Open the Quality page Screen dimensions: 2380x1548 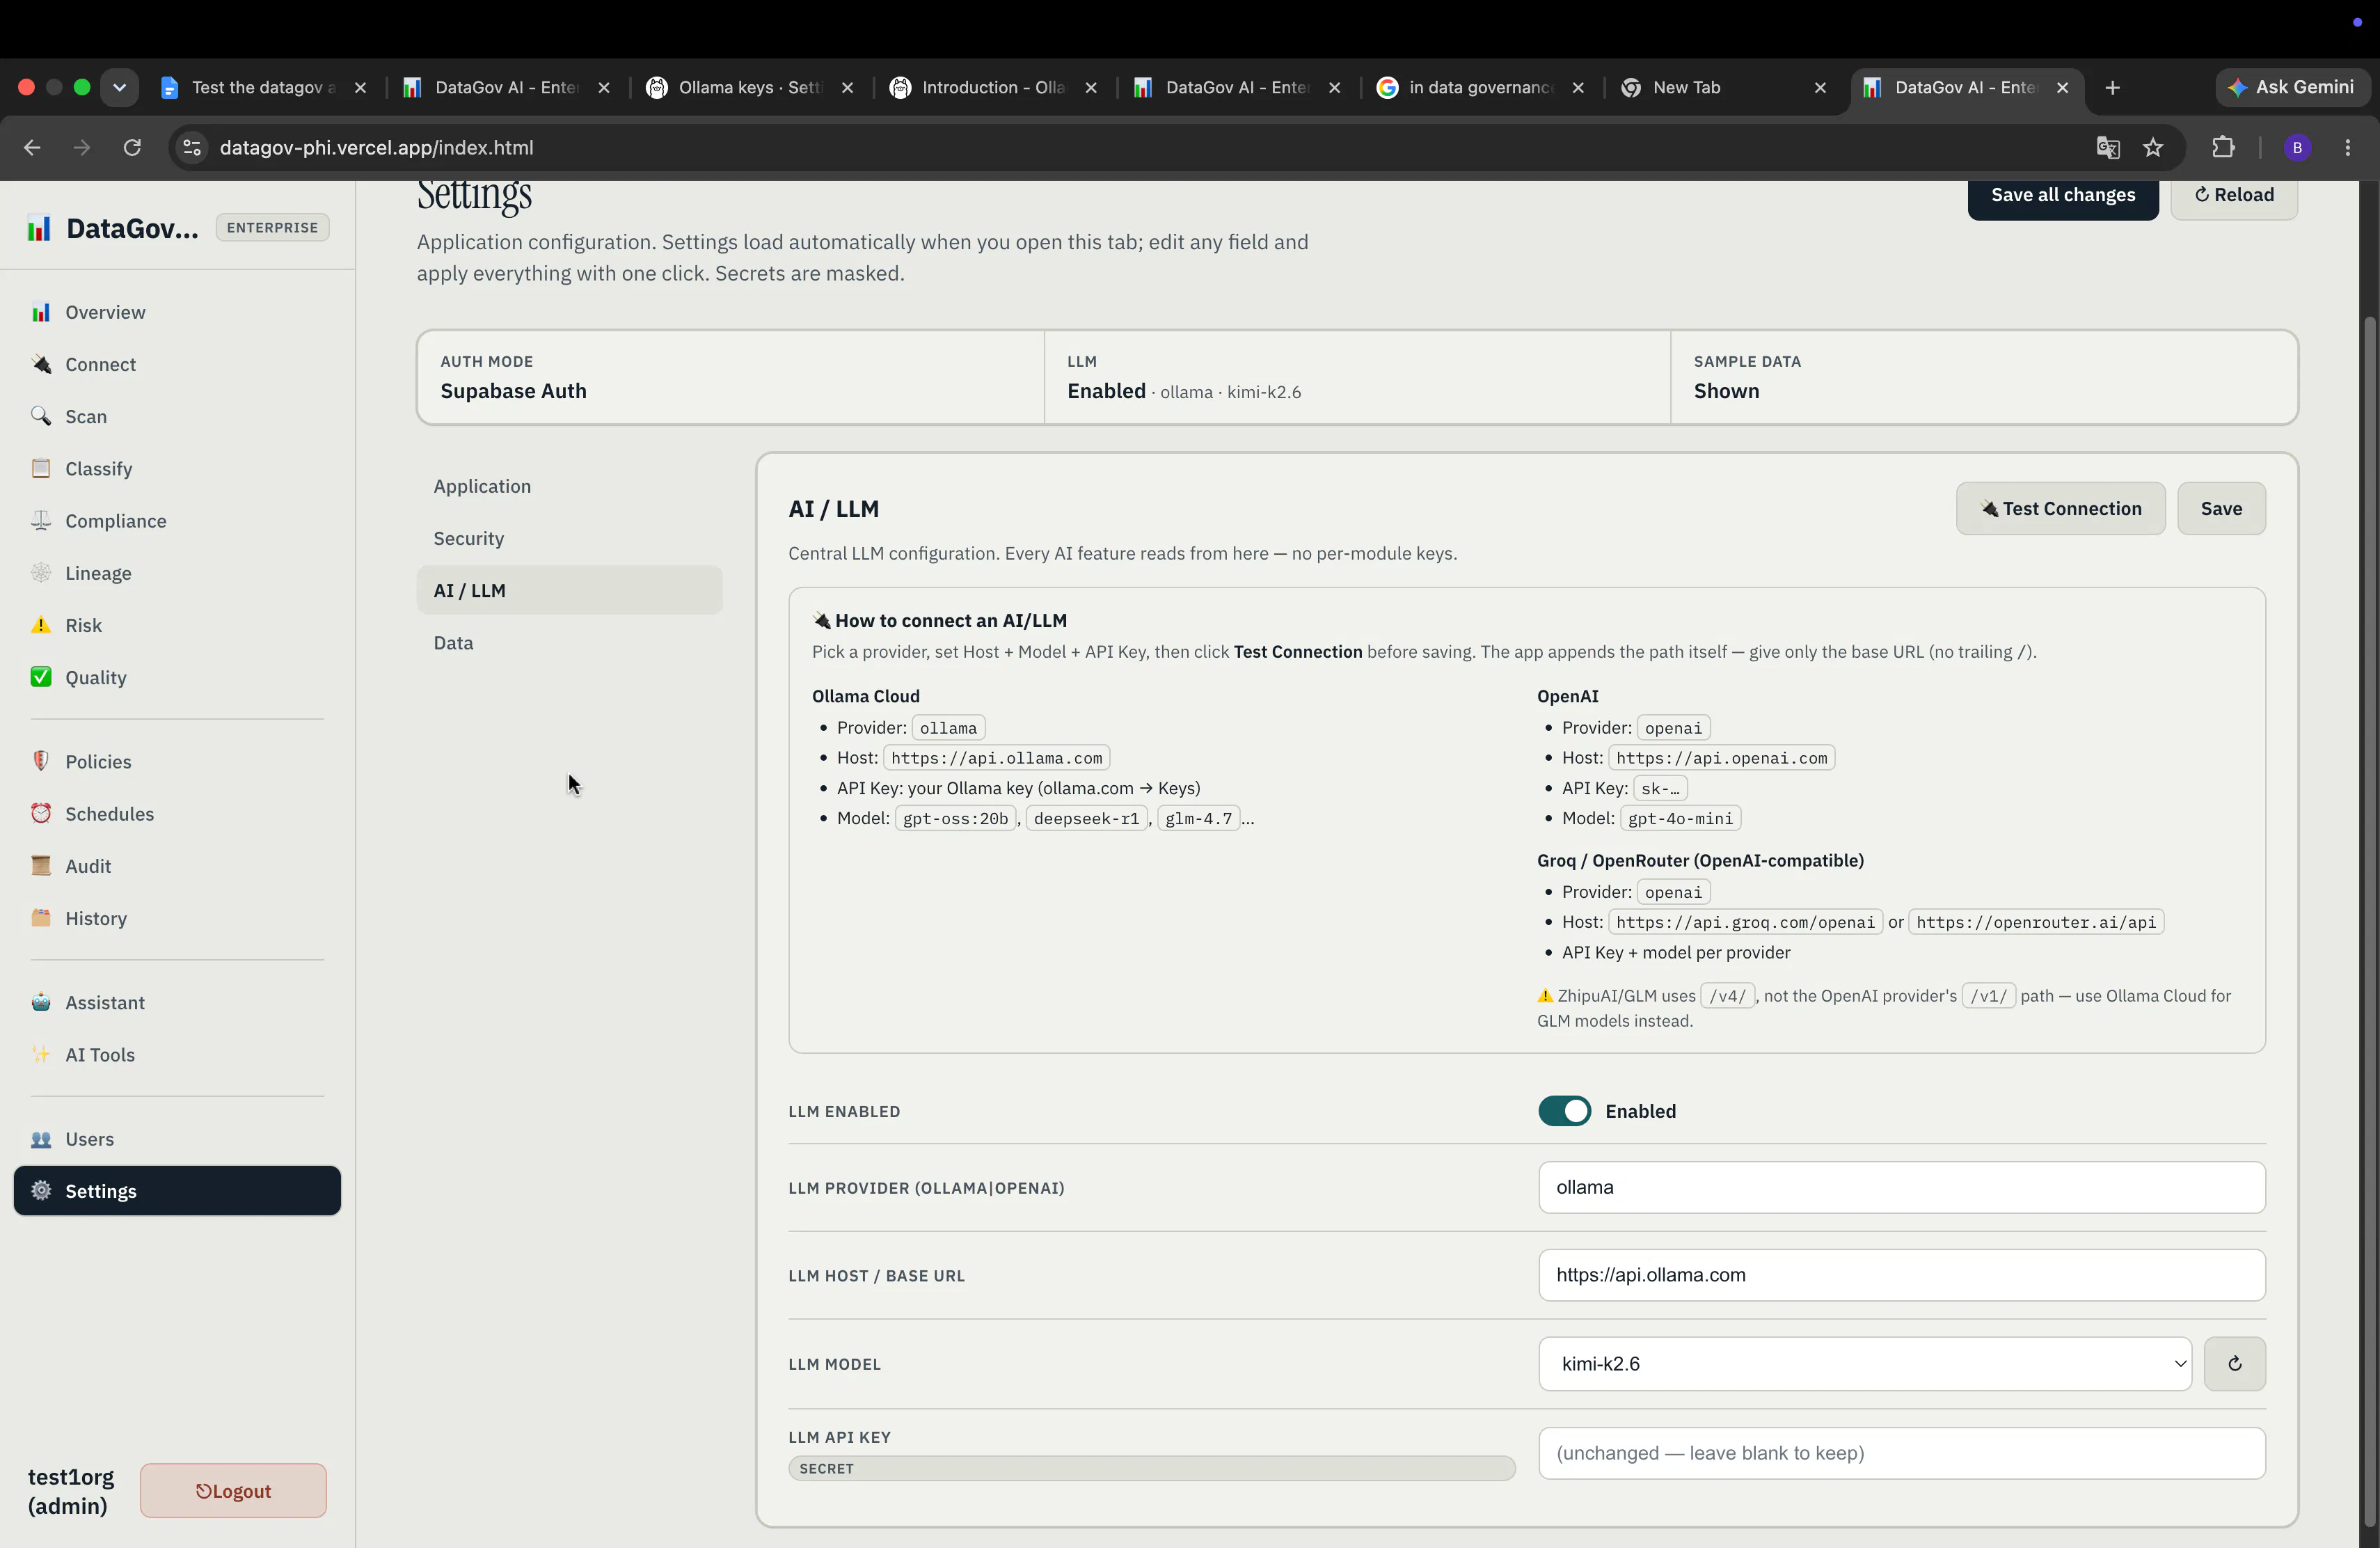pyautogui.click(x=177, y=677)
